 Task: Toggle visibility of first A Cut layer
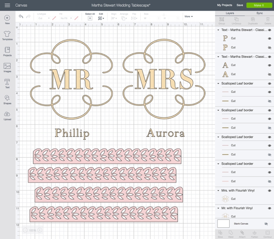[269, 65]
